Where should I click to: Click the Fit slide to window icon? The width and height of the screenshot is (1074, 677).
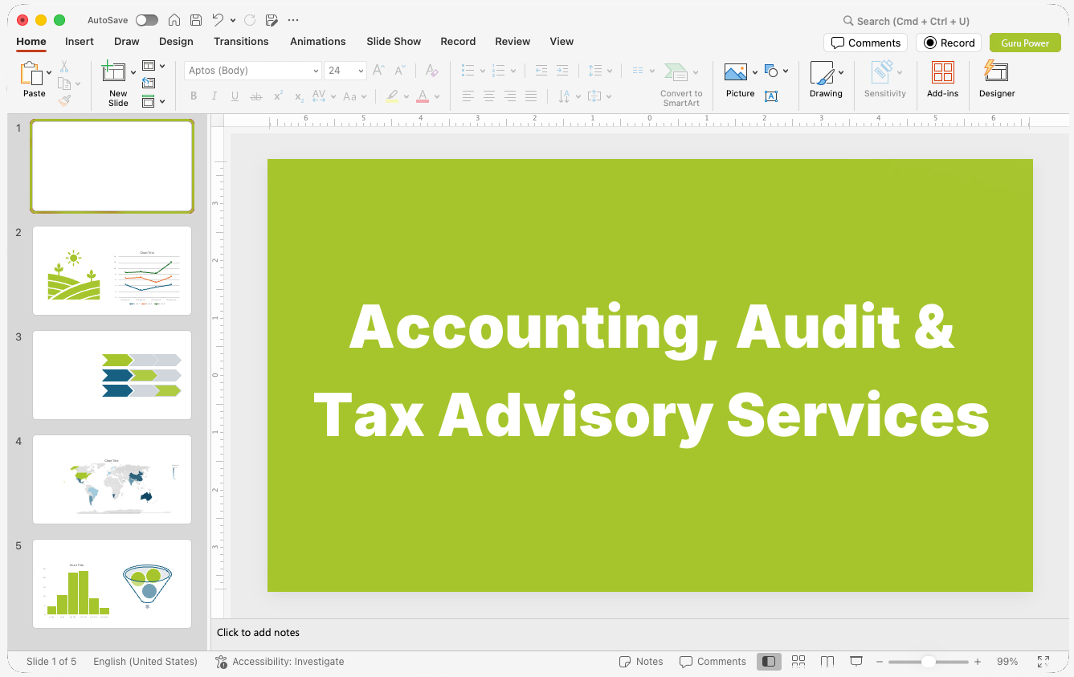pyautogui.click(x=1043, y=662)
